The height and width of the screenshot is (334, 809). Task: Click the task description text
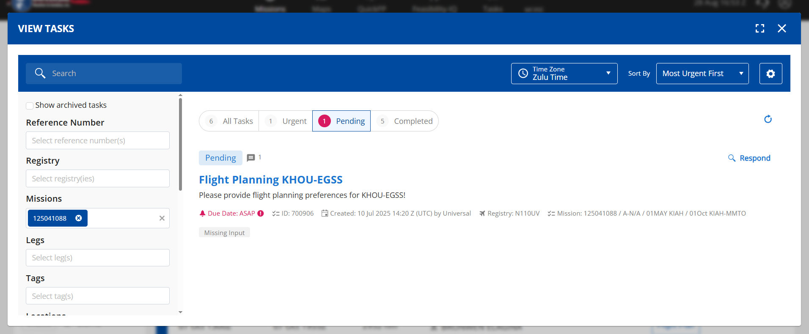click(302, 195)
